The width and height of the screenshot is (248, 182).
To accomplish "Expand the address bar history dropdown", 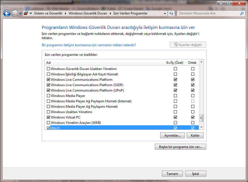I will pos(165,13).
